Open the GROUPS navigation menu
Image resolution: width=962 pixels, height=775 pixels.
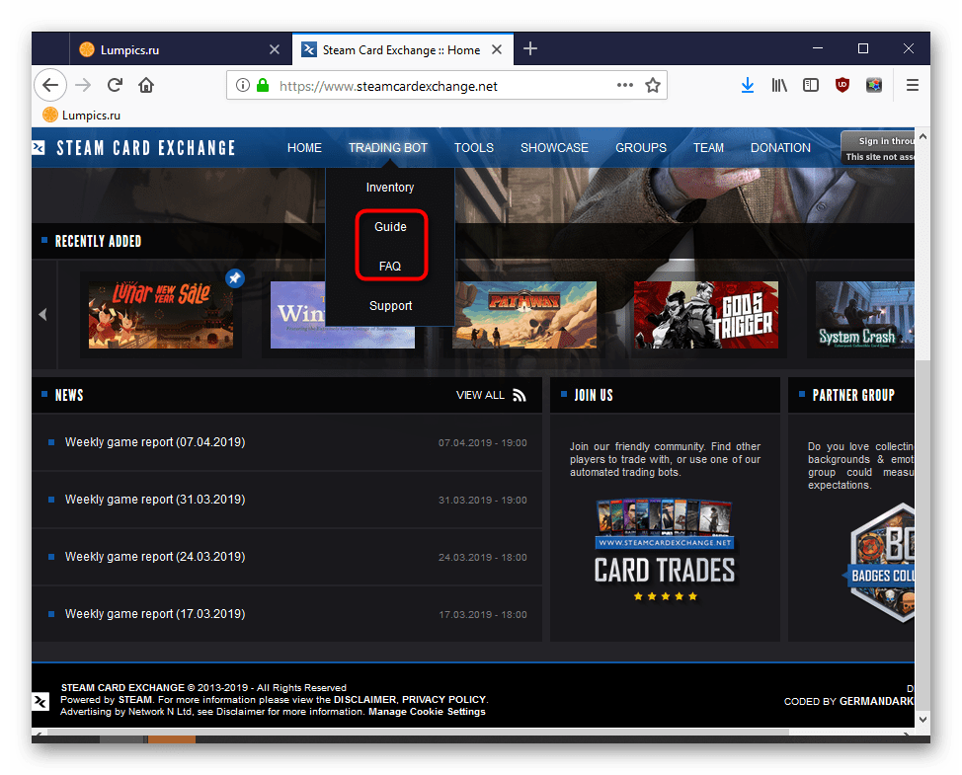point(641,148)
